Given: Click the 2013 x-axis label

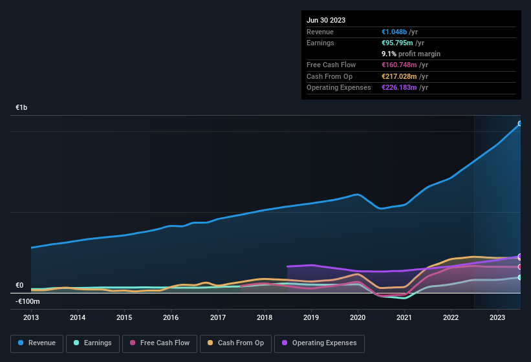Looking at the screenshot, I should click(31, 317).
